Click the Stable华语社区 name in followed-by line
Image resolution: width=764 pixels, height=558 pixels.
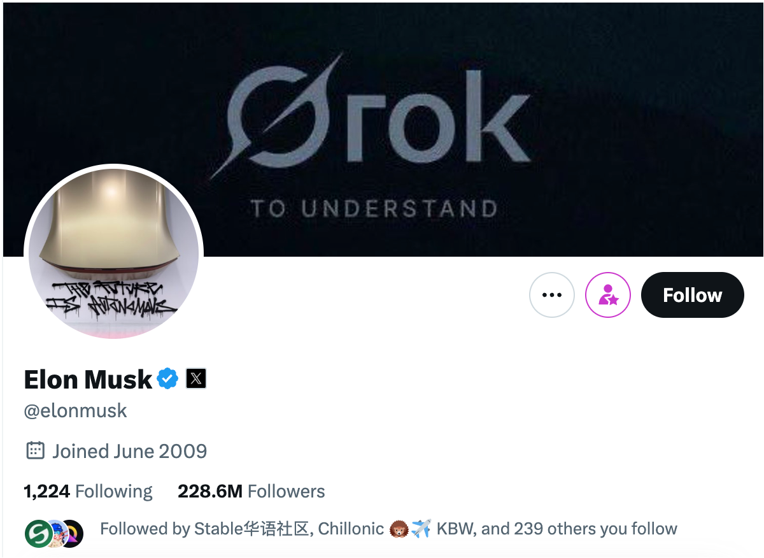click(252, 529)
